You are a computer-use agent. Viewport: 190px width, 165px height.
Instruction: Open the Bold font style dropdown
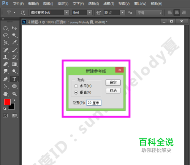coord(90,13)
